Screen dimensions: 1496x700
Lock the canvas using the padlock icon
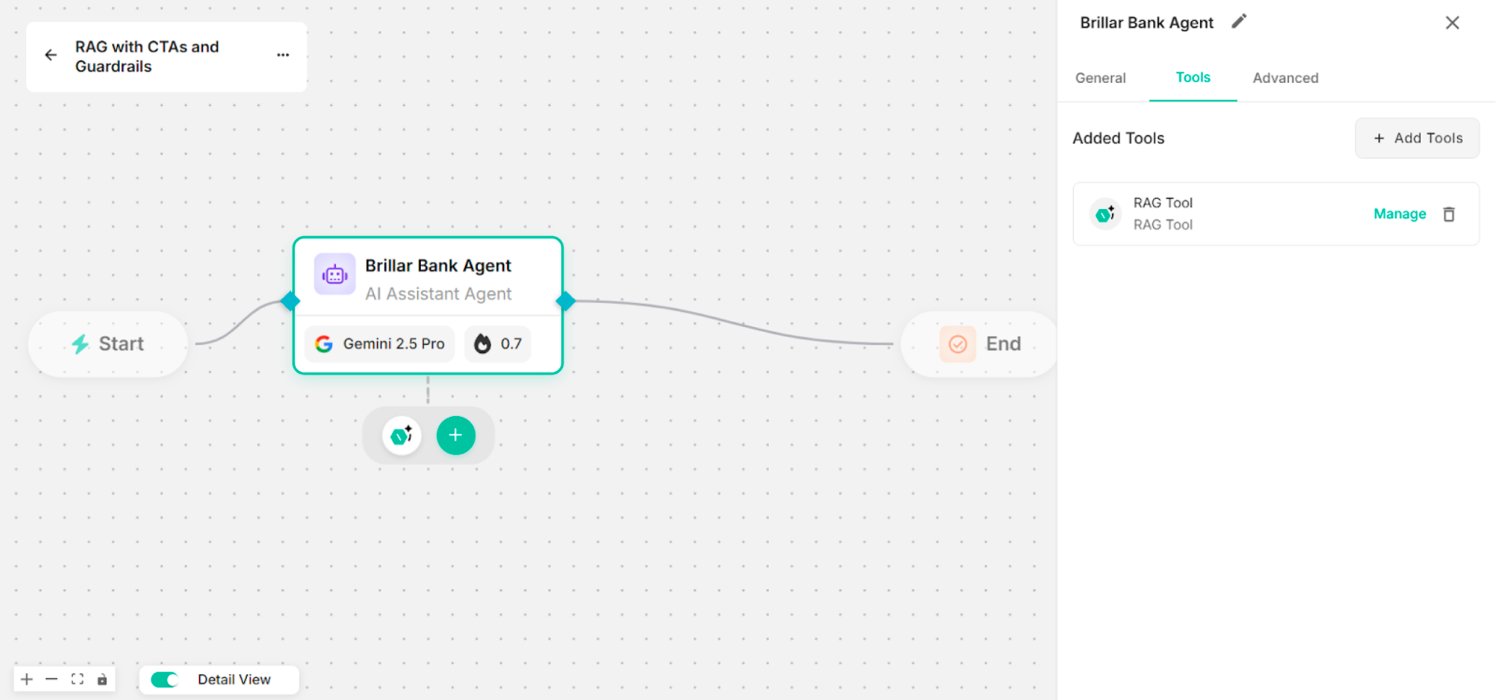tap(102, 678)
